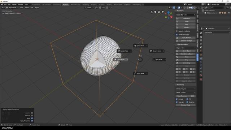The height and width of the screenshot is (130, 231).
Task: Click the viewport zoom magnifier icon
Action: (163, 12)
